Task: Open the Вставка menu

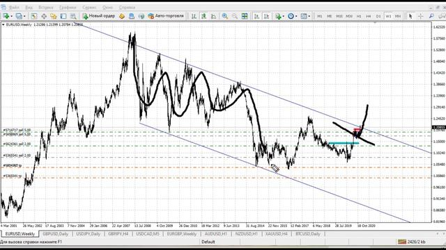Action: tap(46, 8)
